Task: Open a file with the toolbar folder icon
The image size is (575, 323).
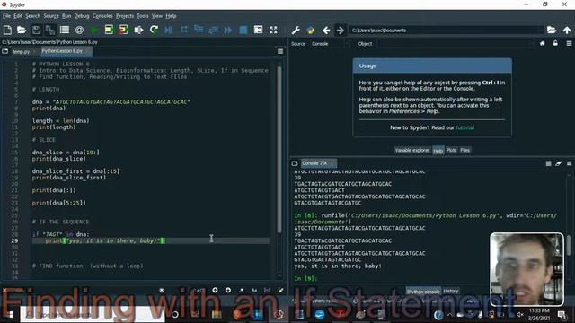Action: [22, 30]
